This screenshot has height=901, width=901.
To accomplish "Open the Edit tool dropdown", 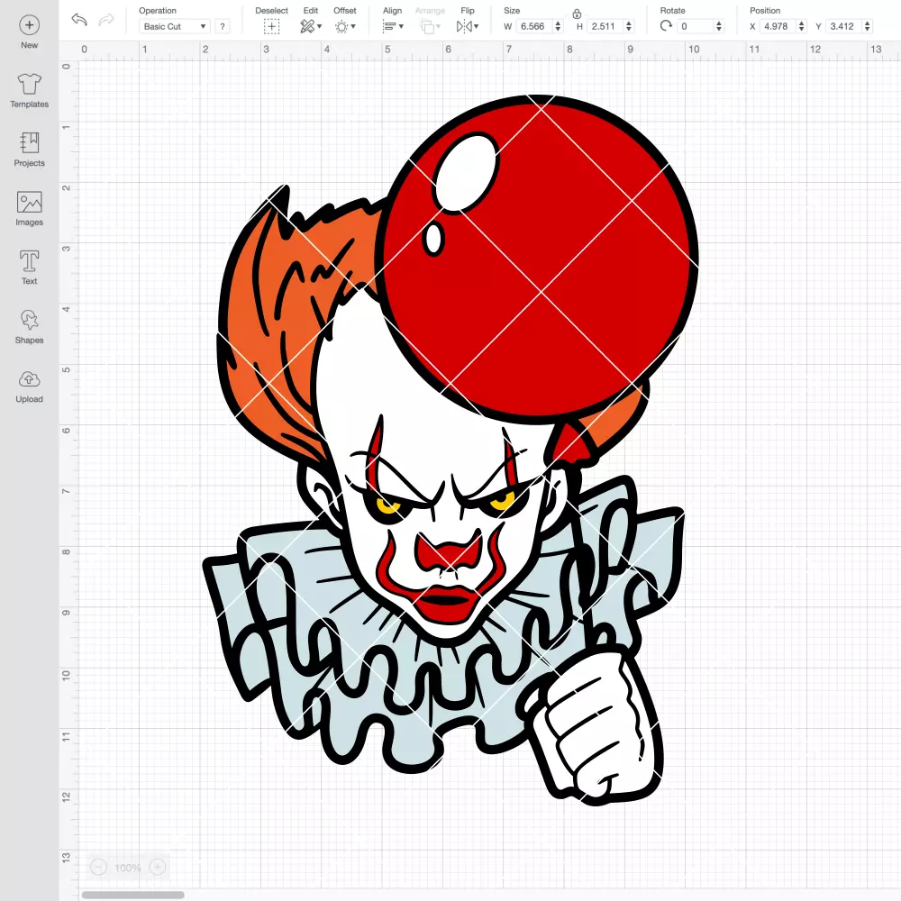I will [311, 26].
